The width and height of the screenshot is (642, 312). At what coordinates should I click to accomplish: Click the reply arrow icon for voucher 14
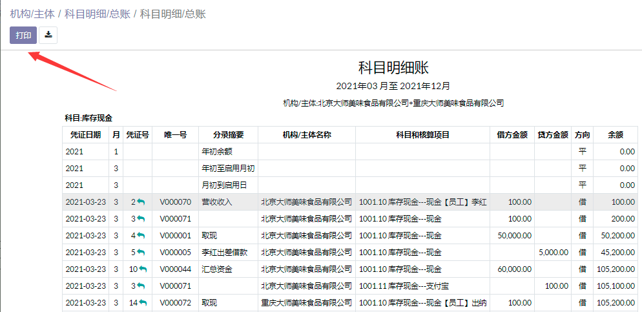pyautogui.click(x=143, y=302)
